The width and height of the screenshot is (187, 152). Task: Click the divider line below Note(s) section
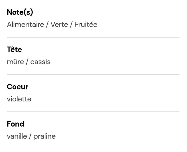click(x=93, y=37)
